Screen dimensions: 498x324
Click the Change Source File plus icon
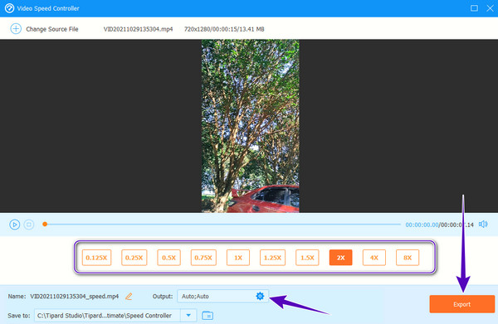coord(16,29)
